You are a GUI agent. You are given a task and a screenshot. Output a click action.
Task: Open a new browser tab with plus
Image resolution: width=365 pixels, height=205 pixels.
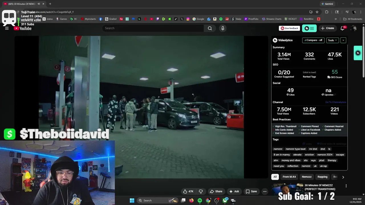50,4
